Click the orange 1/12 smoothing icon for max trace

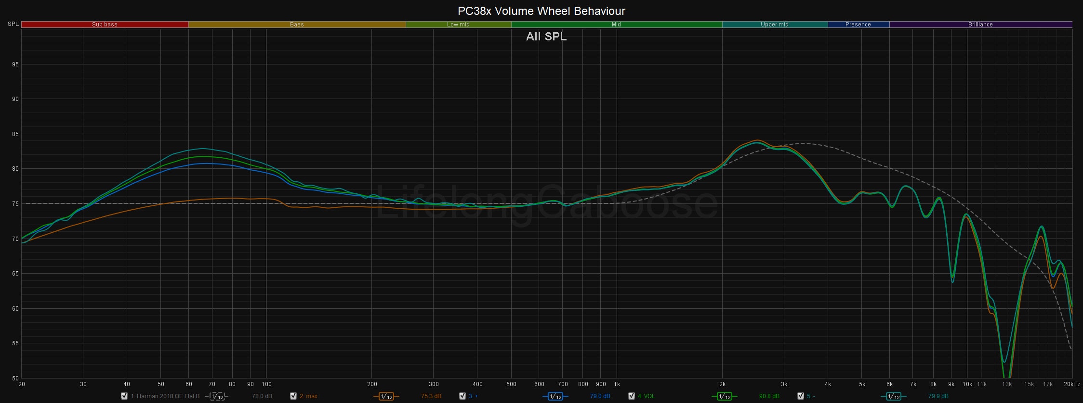386,396
